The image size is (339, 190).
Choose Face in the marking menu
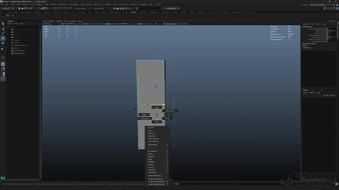tap(157, 122)
